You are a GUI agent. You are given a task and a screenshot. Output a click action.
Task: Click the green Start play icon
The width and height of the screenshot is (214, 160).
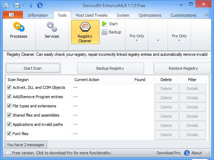pyautogui.click(x=105, y=24)
